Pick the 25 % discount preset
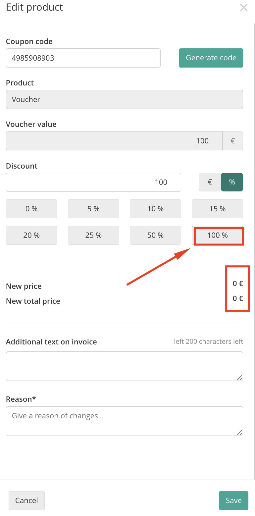Screen dimensions: 255x516 pyautogui.click(x=93, y=235)
